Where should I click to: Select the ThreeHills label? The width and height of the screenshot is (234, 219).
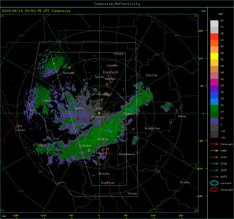[131, 114]
